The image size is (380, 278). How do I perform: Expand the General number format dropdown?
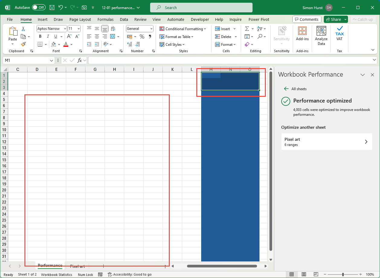coord(151,29)
